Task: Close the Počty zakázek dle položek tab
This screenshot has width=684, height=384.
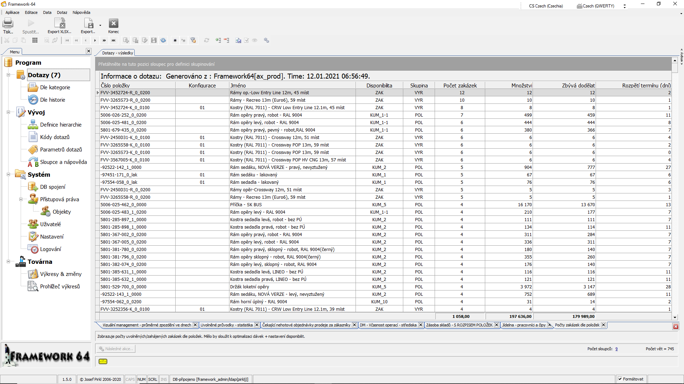Action: click(x=603, y=325)
